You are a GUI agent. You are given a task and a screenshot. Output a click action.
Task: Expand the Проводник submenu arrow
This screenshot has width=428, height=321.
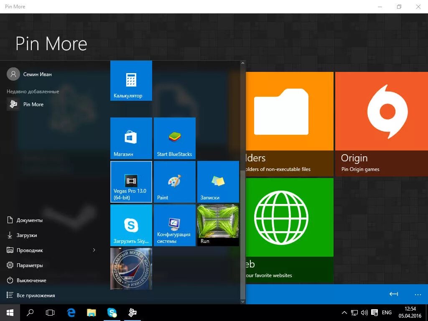click(x=94, y=250)
